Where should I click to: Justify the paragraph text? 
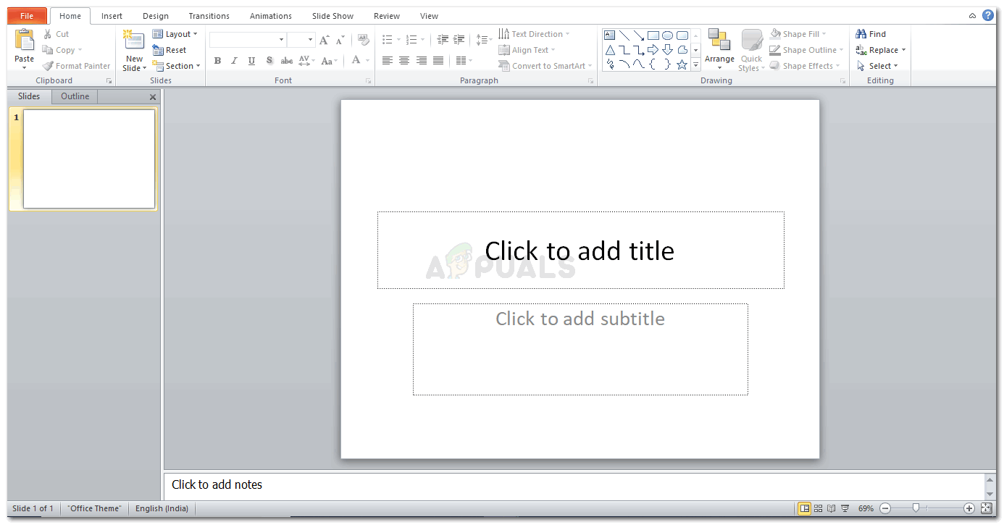pyautogui.click(x=438, y=61)
